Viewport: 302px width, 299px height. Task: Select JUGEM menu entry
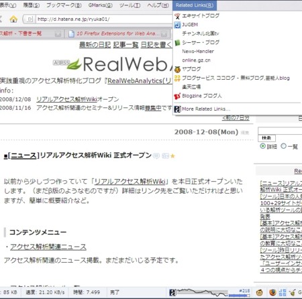click(237, 25)
